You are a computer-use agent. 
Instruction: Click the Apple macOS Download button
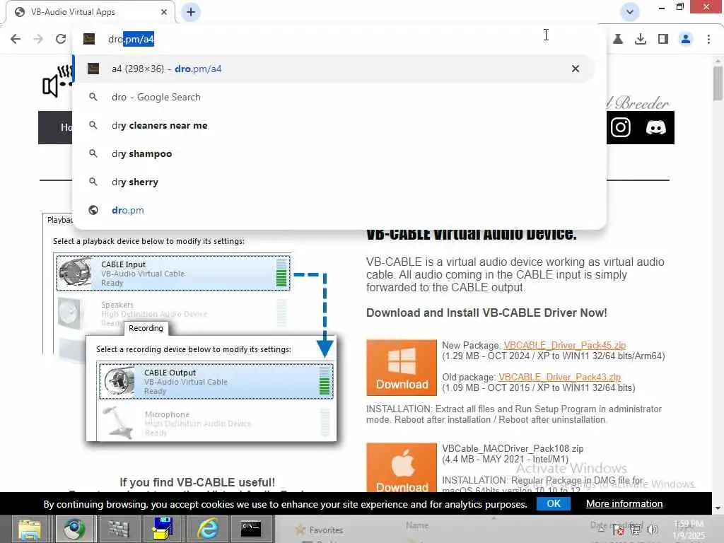402,468
